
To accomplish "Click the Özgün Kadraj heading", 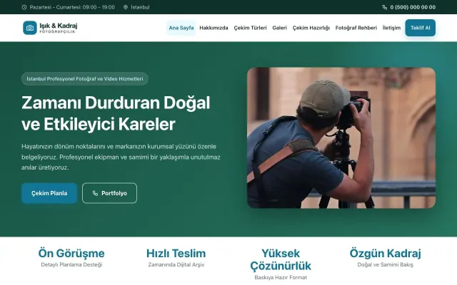I will [386, 254].
